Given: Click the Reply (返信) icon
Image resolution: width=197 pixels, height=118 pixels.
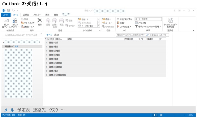Looking at the screenshot, I should coord(48,20).
